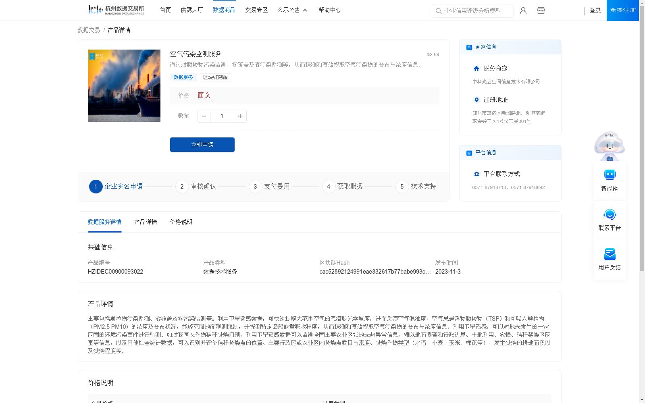This screenshot has width=645, height=403.
Task: Click the scrollbar down arrow
Action: (642, 400)
